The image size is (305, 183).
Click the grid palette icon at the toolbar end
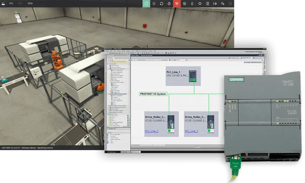230,4
